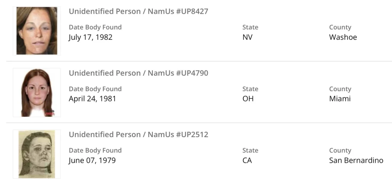This screenshot has width=392, height=180.
Task: Open the Unidentified Person NamUs #UP2512 record
Action: click(138, 135)
